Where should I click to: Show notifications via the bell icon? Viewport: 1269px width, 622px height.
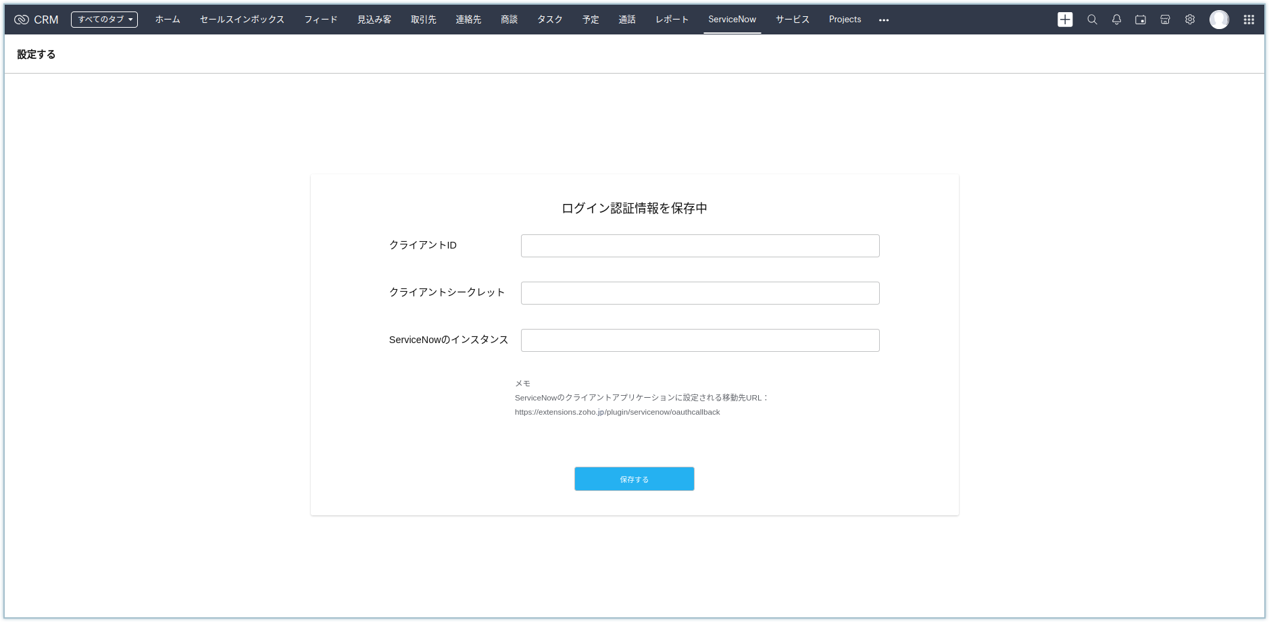point(1116,20)
